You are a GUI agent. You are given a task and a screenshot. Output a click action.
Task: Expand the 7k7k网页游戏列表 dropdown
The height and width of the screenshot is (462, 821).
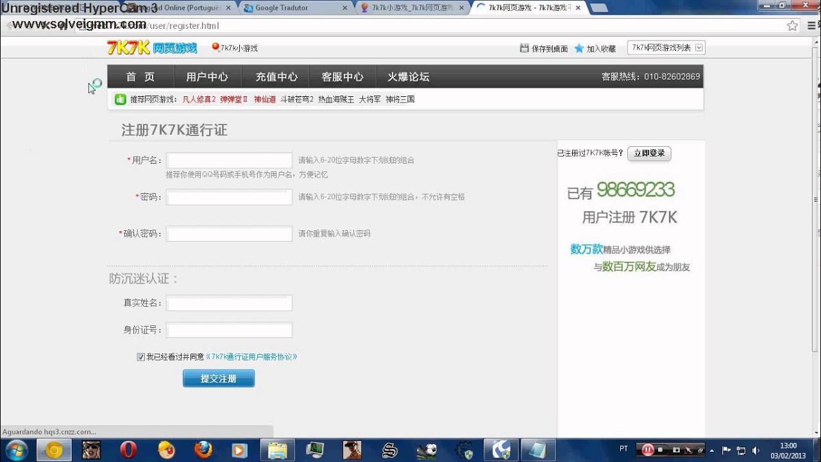(666, 47)
